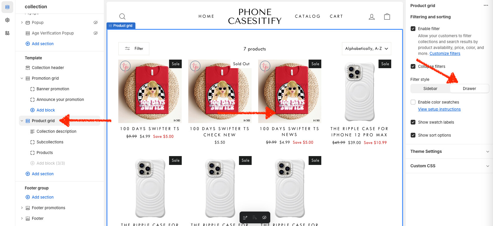
Task: Follow the Customize filters link
Action: click(x=445, y=53)
